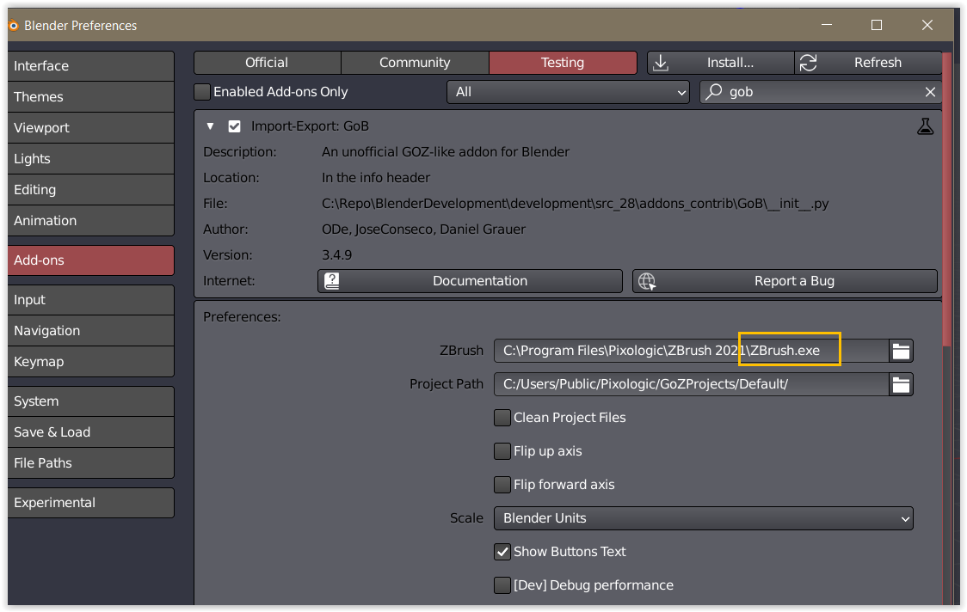The height and width of the screenshot is (612, 967).
Task: Clear the 'gob' search with the X icon
Action: tap(930, 92)
